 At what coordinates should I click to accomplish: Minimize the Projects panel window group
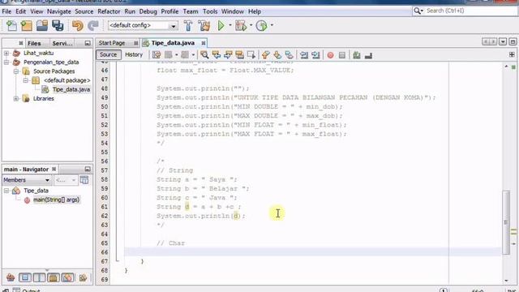88,43
